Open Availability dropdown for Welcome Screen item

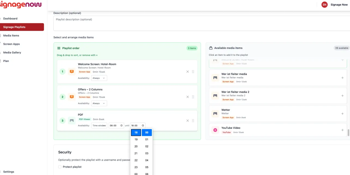pyautogui.click(x=99, y=78)
